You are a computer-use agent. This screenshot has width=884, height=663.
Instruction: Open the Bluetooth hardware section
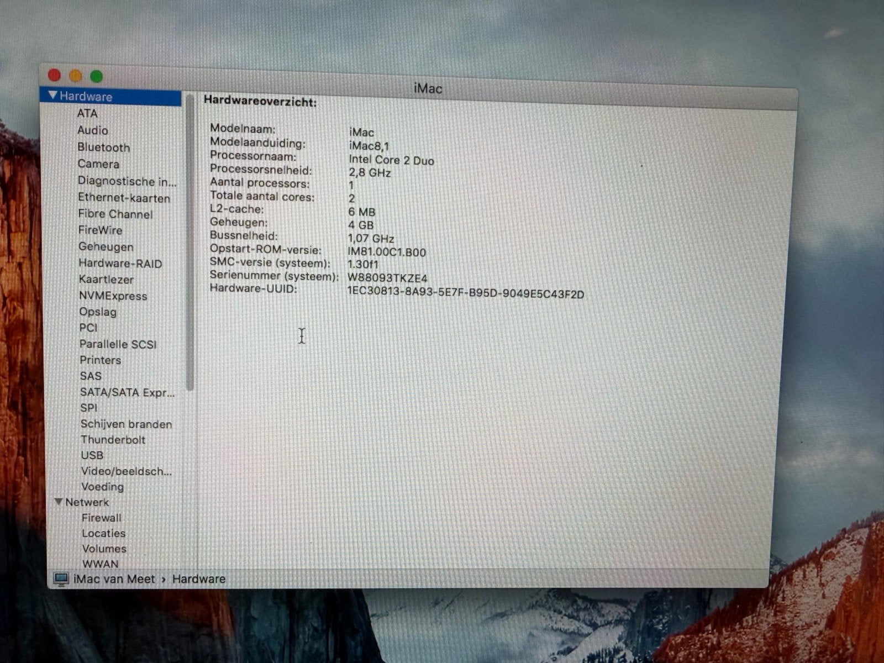pyautogui.click(x=103, y=148)
